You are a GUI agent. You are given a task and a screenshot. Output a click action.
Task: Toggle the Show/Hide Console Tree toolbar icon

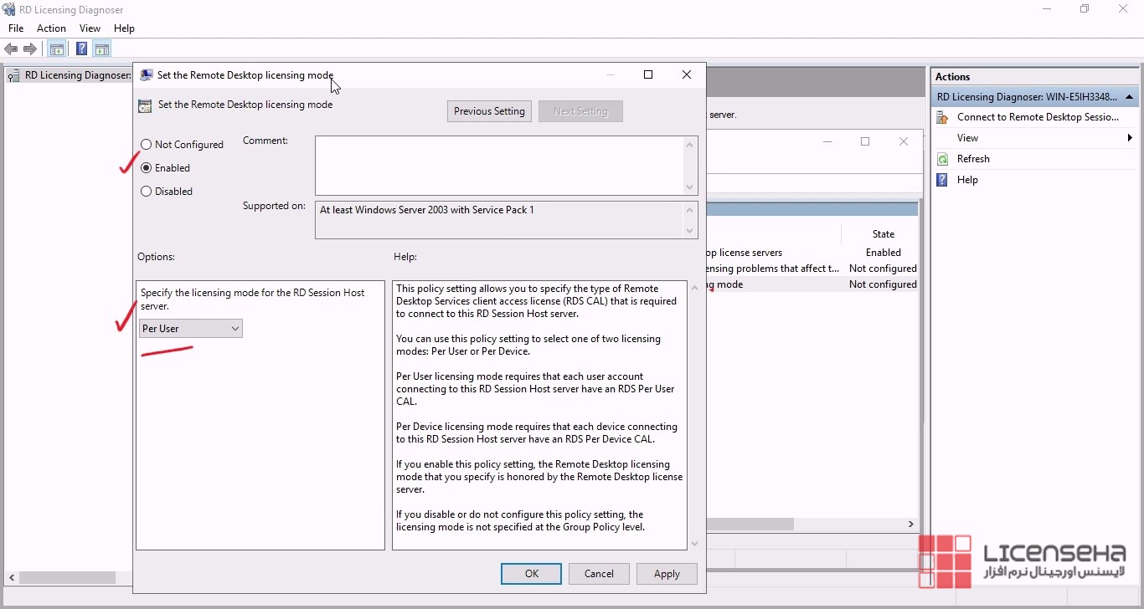coord(57,49)
